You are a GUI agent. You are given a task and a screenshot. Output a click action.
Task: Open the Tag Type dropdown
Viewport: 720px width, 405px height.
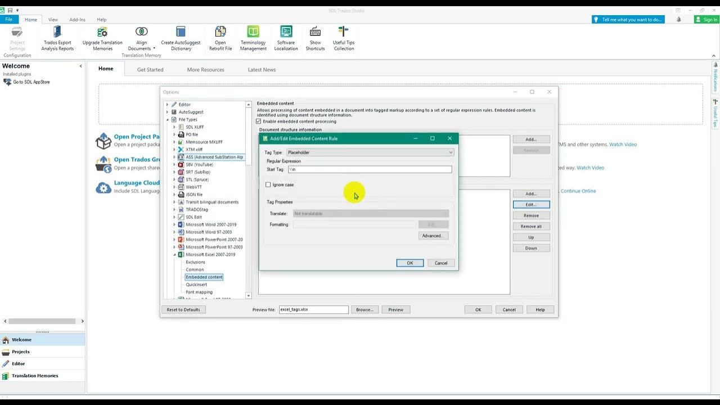370,152
